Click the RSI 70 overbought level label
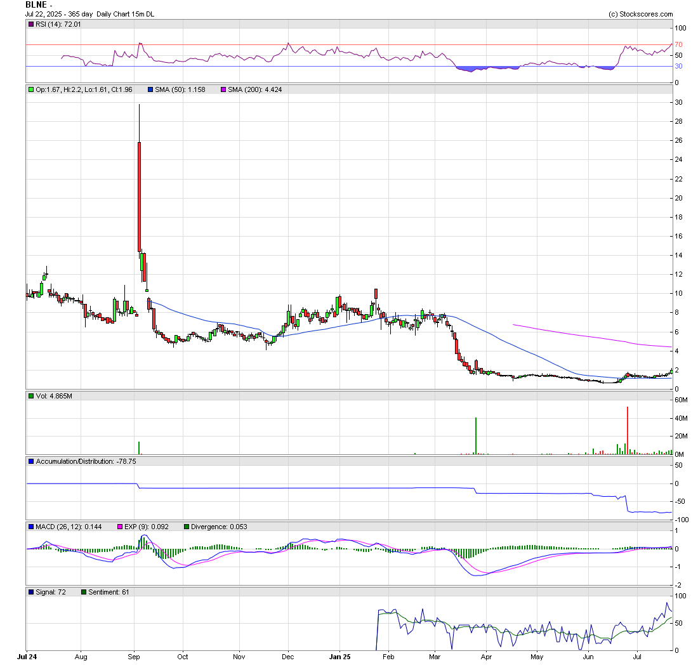This screenshot has width=698, height=670. (678, 45)
